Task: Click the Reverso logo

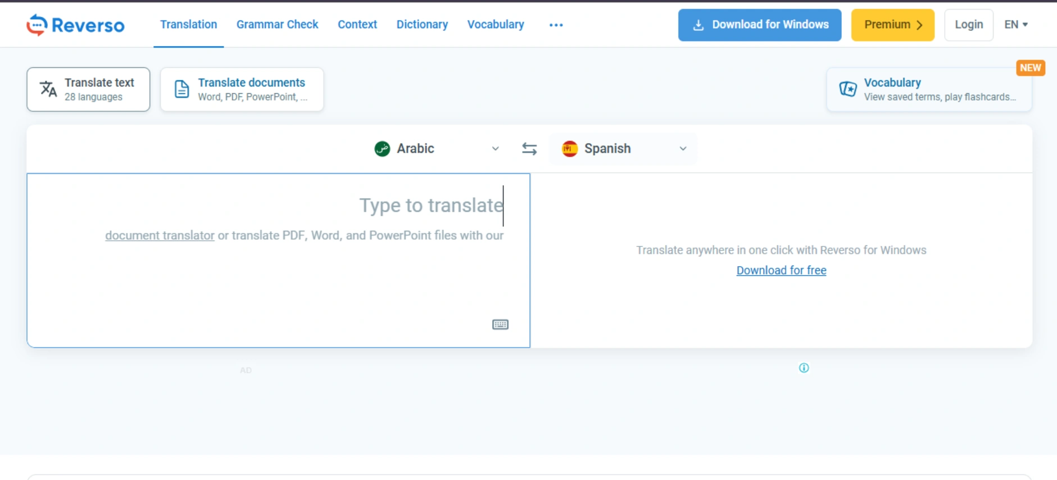Action: (75, 25)
